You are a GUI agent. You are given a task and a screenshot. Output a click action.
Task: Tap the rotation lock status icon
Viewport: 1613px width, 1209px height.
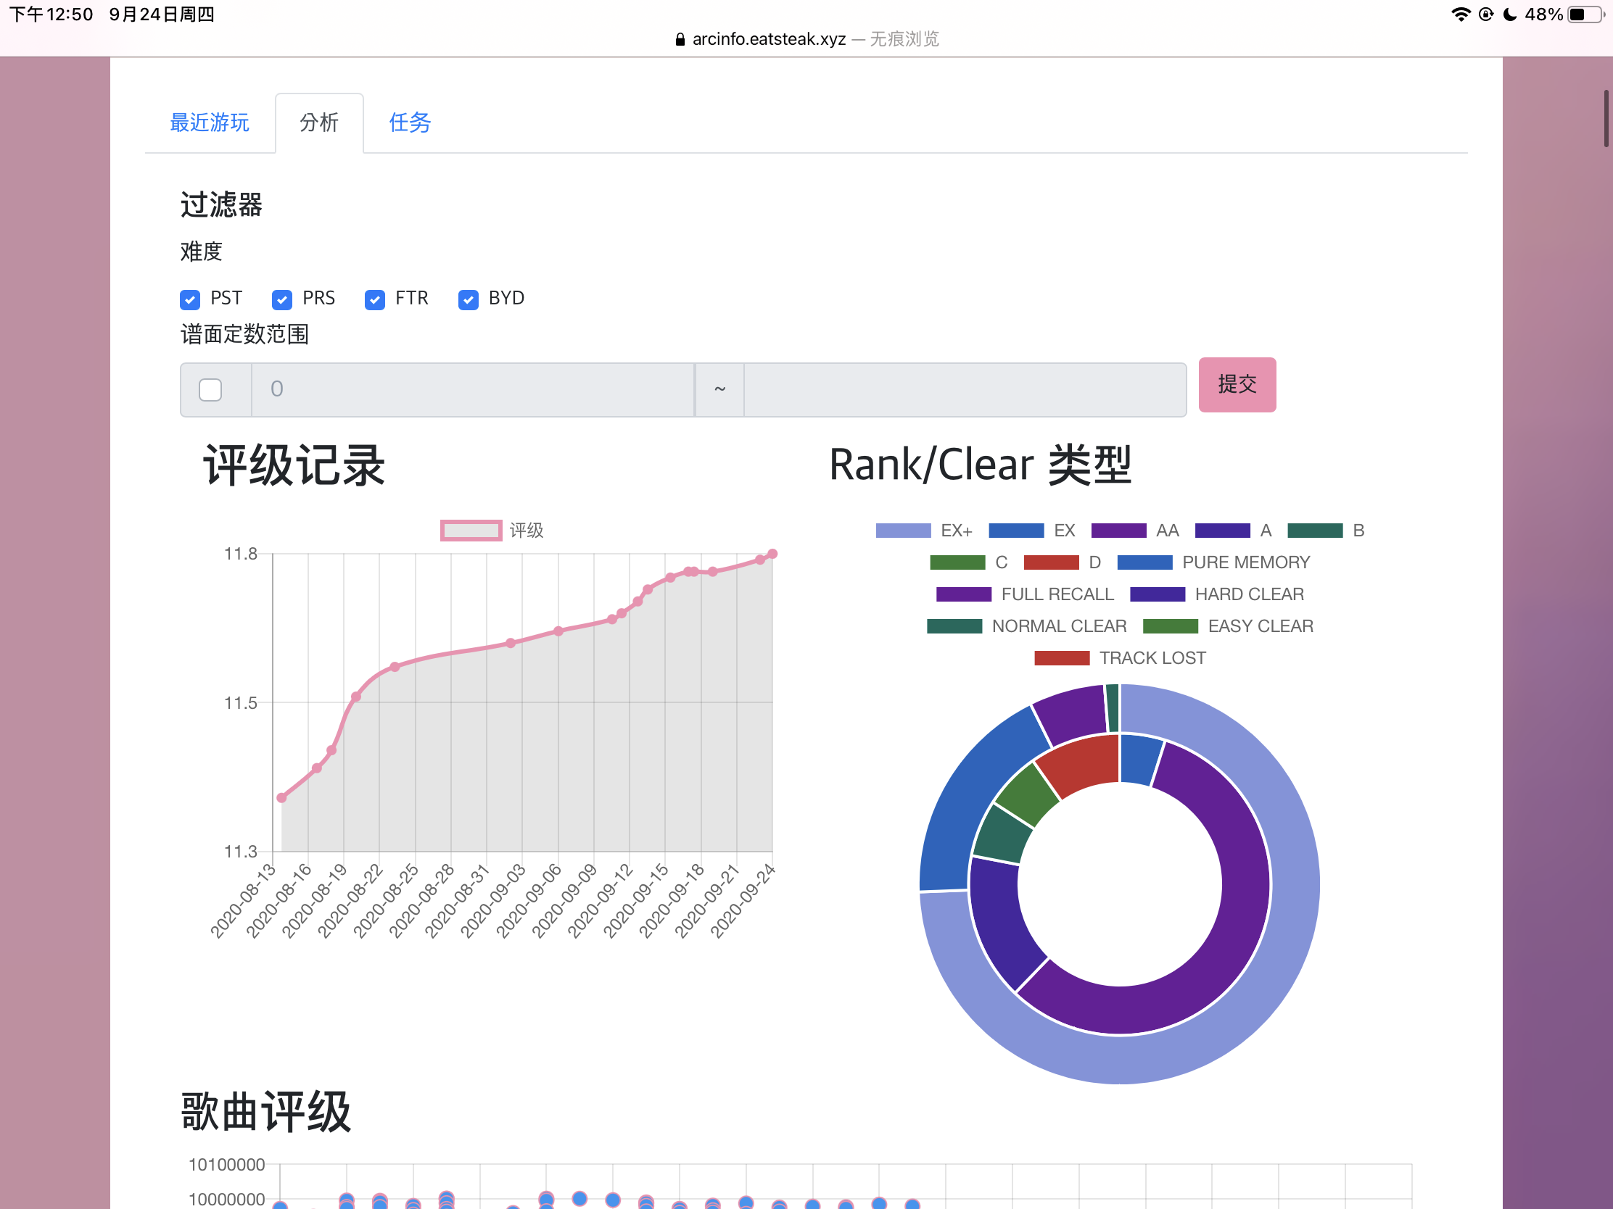point(1485,14)
